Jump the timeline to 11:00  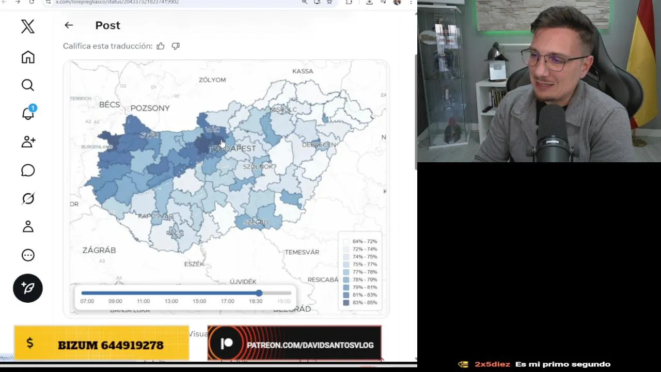[143, 301]
